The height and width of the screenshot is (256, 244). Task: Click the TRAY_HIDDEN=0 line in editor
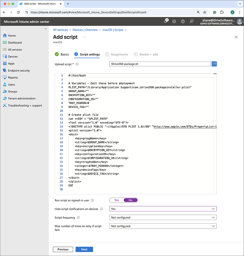pyautogui.click(x=79, y=103)
